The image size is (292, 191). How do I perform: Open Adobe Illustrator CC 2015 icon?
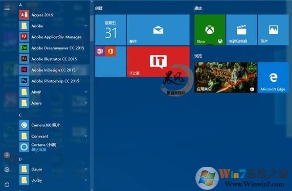(x=24, y=59)
